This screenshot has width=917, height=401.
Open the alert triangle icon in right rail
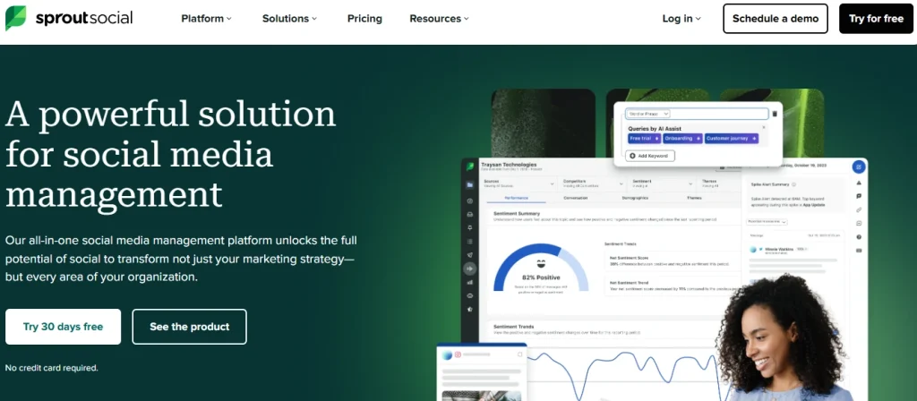[x=859, y=183]
